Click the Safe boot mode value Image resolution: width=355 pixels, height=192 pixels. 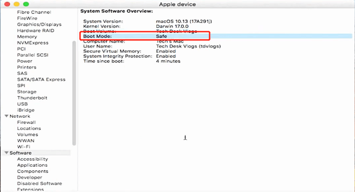pyautogui.click(x=161, y=36)
